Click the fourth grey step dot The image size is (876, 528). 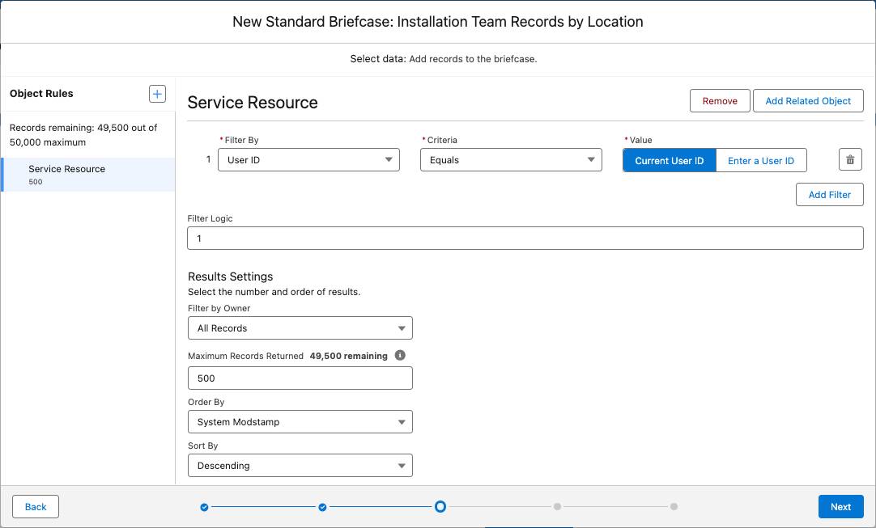coord(557,506)
